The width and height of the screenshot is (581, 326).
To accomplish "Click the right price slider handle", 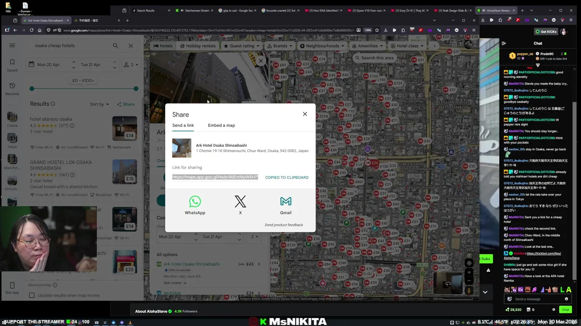I will tap(136, 89).
